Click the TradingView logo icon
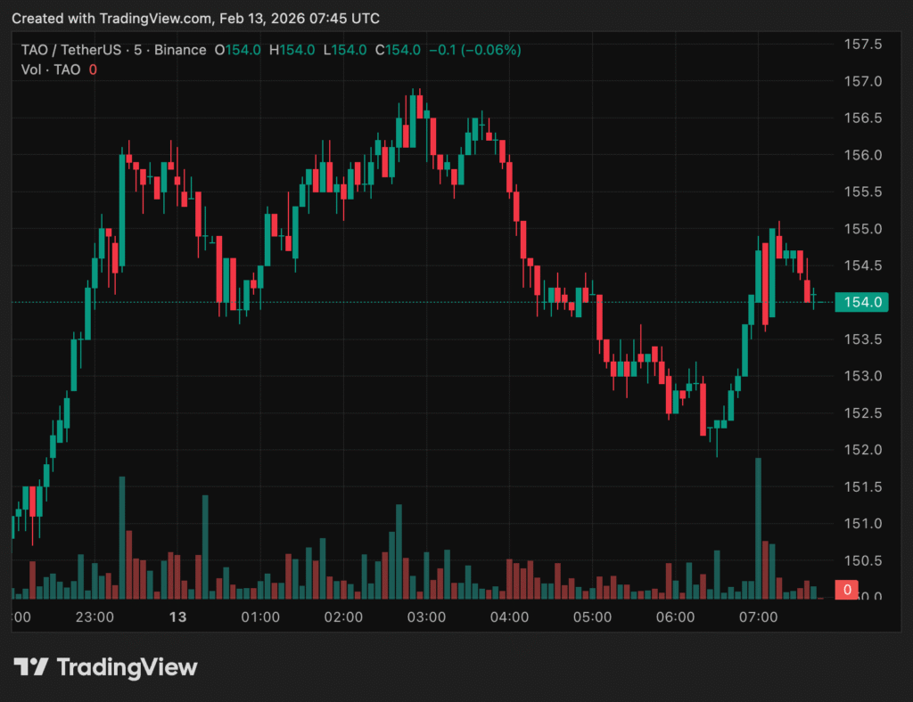Screen dimensions: 913x702 tap(30, 667)
